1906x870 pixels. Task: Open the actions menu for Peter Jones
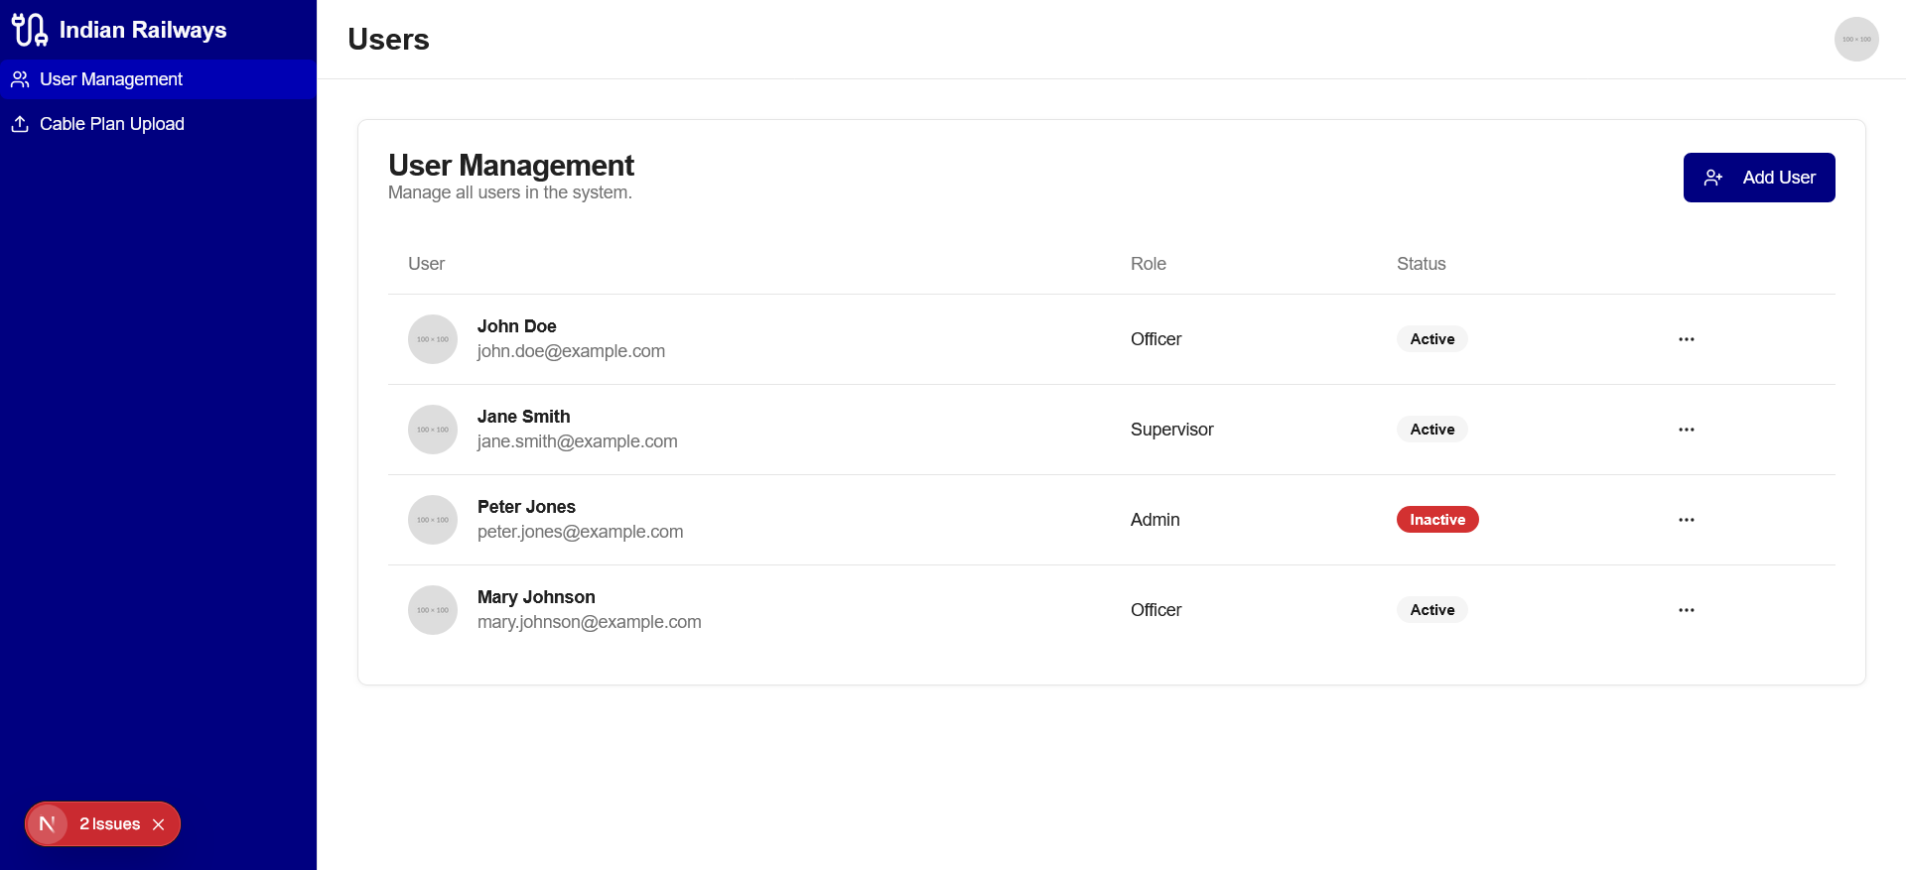1686,520
